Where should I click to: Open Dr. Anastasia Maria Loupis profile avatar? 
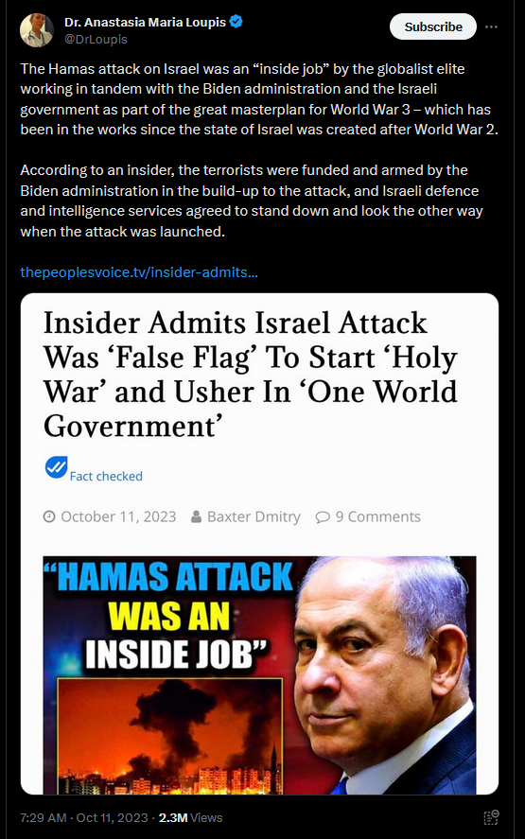click(x=36, y=30)
